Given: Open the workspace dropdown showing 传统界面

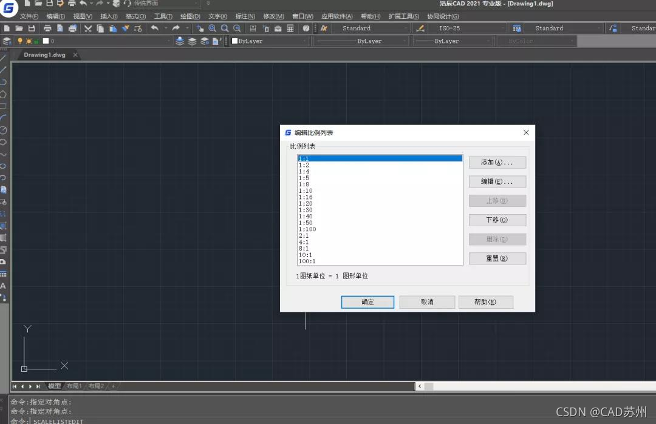Looking at the screenshot, I should tap(166, 4).
